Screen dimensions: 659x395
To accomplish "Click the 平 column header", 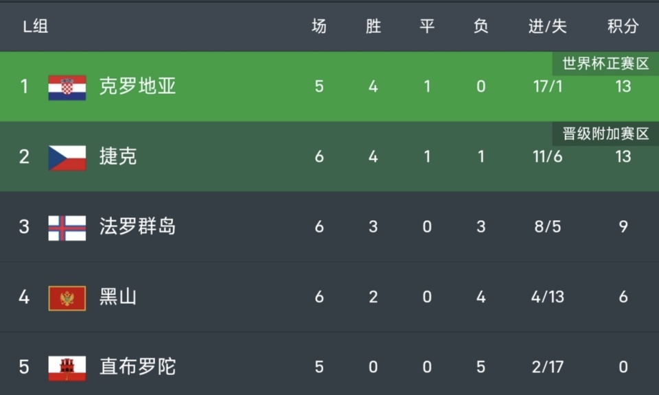I will (x=427, y=27).
